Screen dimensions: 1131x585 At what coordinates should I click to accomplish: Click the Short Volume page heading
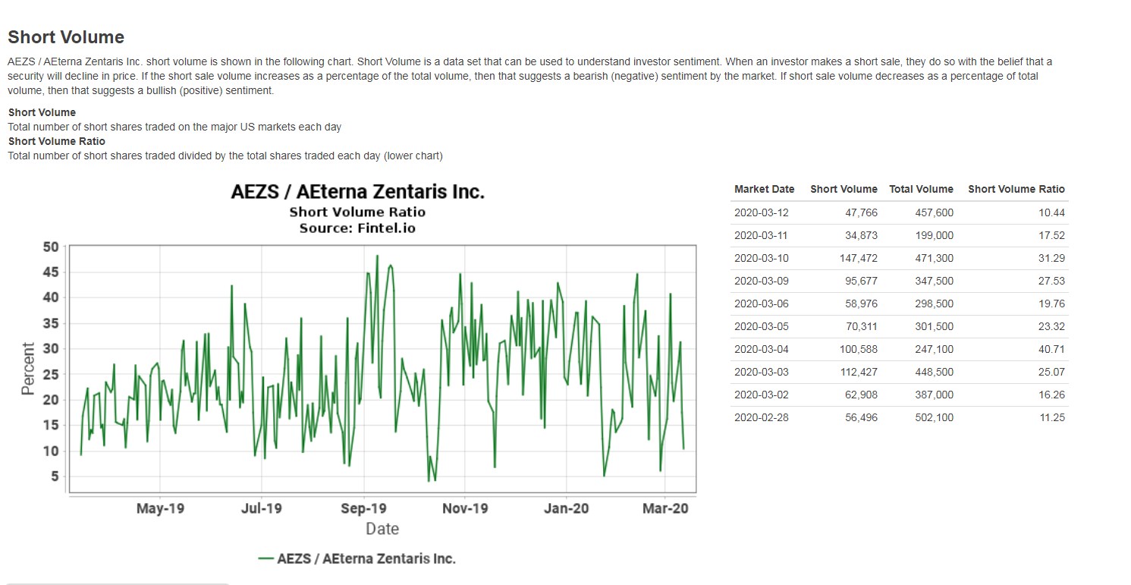click(65, 36)
